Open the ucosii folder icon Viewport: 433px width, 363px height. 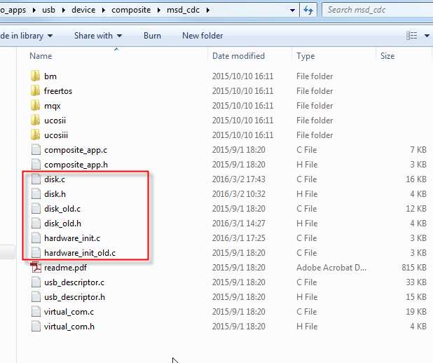35,120
